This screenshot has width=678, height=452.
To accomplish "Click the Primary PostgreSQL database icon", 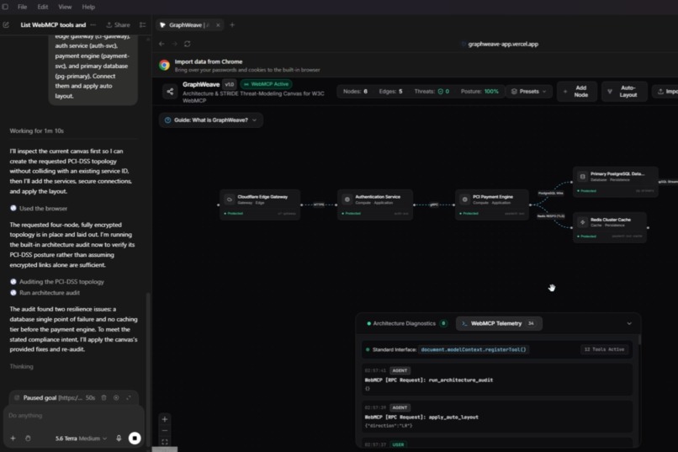I will 582,177.
